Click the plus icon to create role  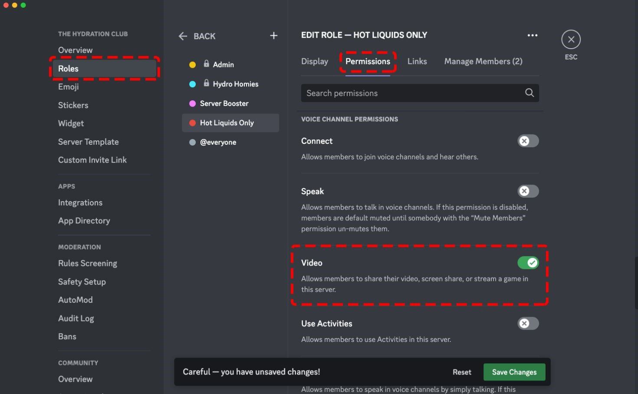point(273,36)
